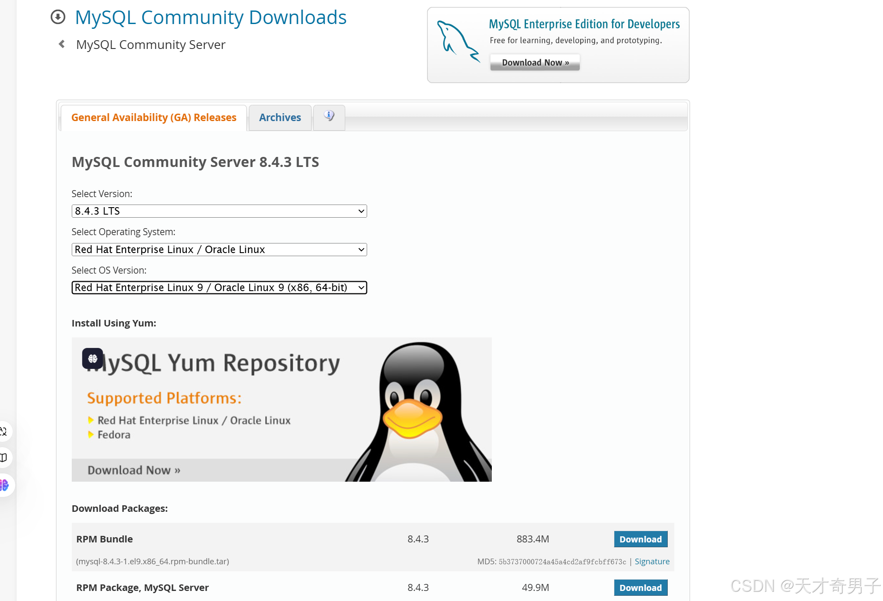The image size is (883, 601).
Task: Click Download Now button in Enterprise banner
Action: pos(535,63)
